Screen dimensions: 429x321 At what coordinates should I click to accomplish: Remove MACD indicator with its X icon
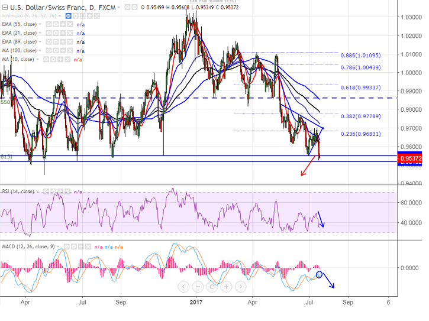[x=88, y=247]
